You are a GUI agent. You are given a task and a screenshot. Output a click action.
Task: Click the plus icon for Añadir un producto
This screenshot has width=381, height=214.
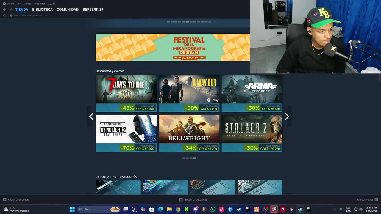pyautogui.click(x=4, y=199)
